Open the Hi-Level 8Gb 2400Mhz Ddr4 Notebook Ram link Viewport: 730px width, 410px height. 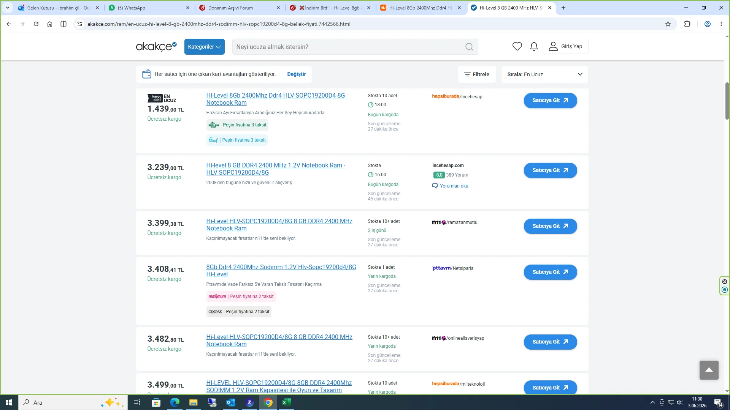275,99
